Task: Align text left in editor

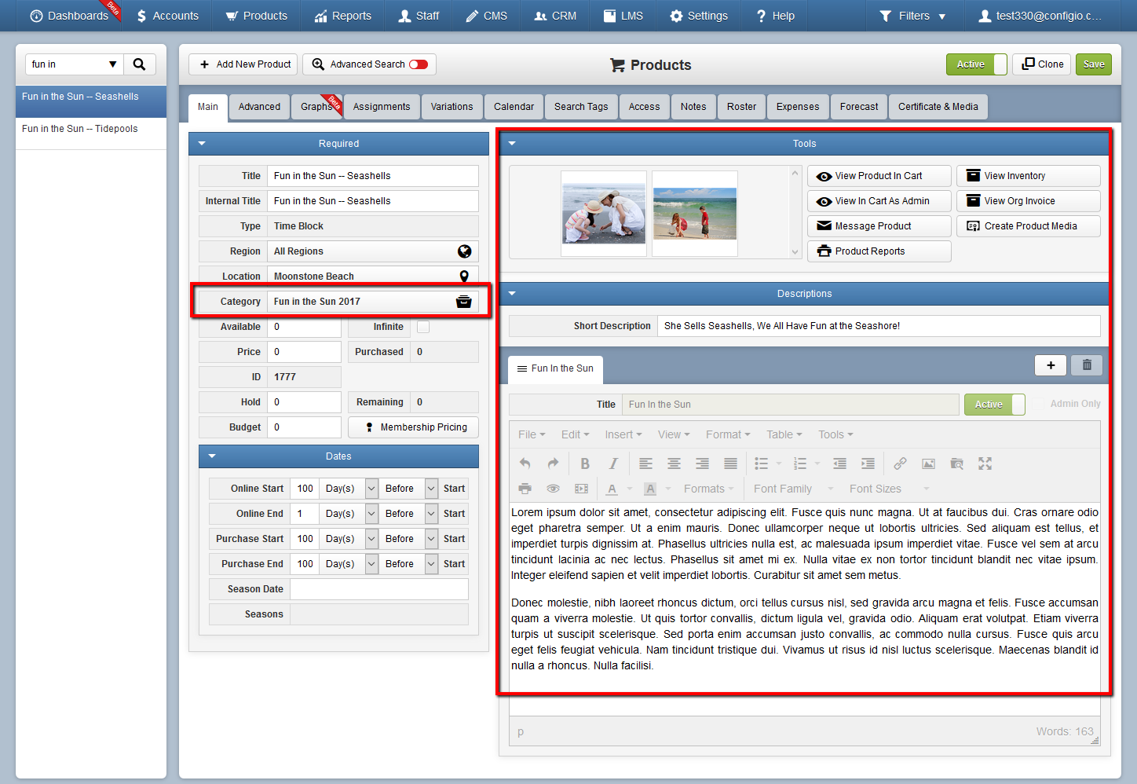Action: click(x=645, y=463)
